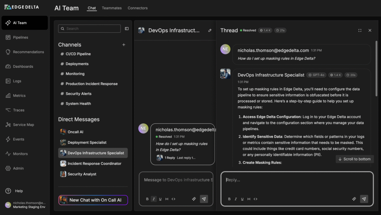381x215 pixels.
Task: Click the channel search input field
Action: (91, 29)
